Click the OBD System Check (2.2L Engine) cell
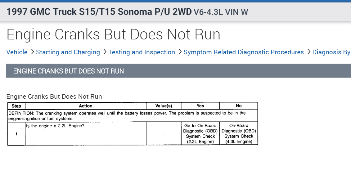Viewport: 351px width, 176px height. [200, 134]
